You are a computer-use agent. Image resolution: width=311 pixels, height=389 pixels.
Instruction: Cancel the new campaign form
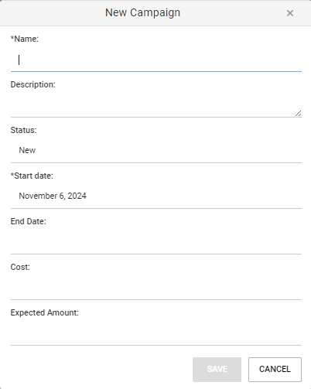[x=275, y=370]
